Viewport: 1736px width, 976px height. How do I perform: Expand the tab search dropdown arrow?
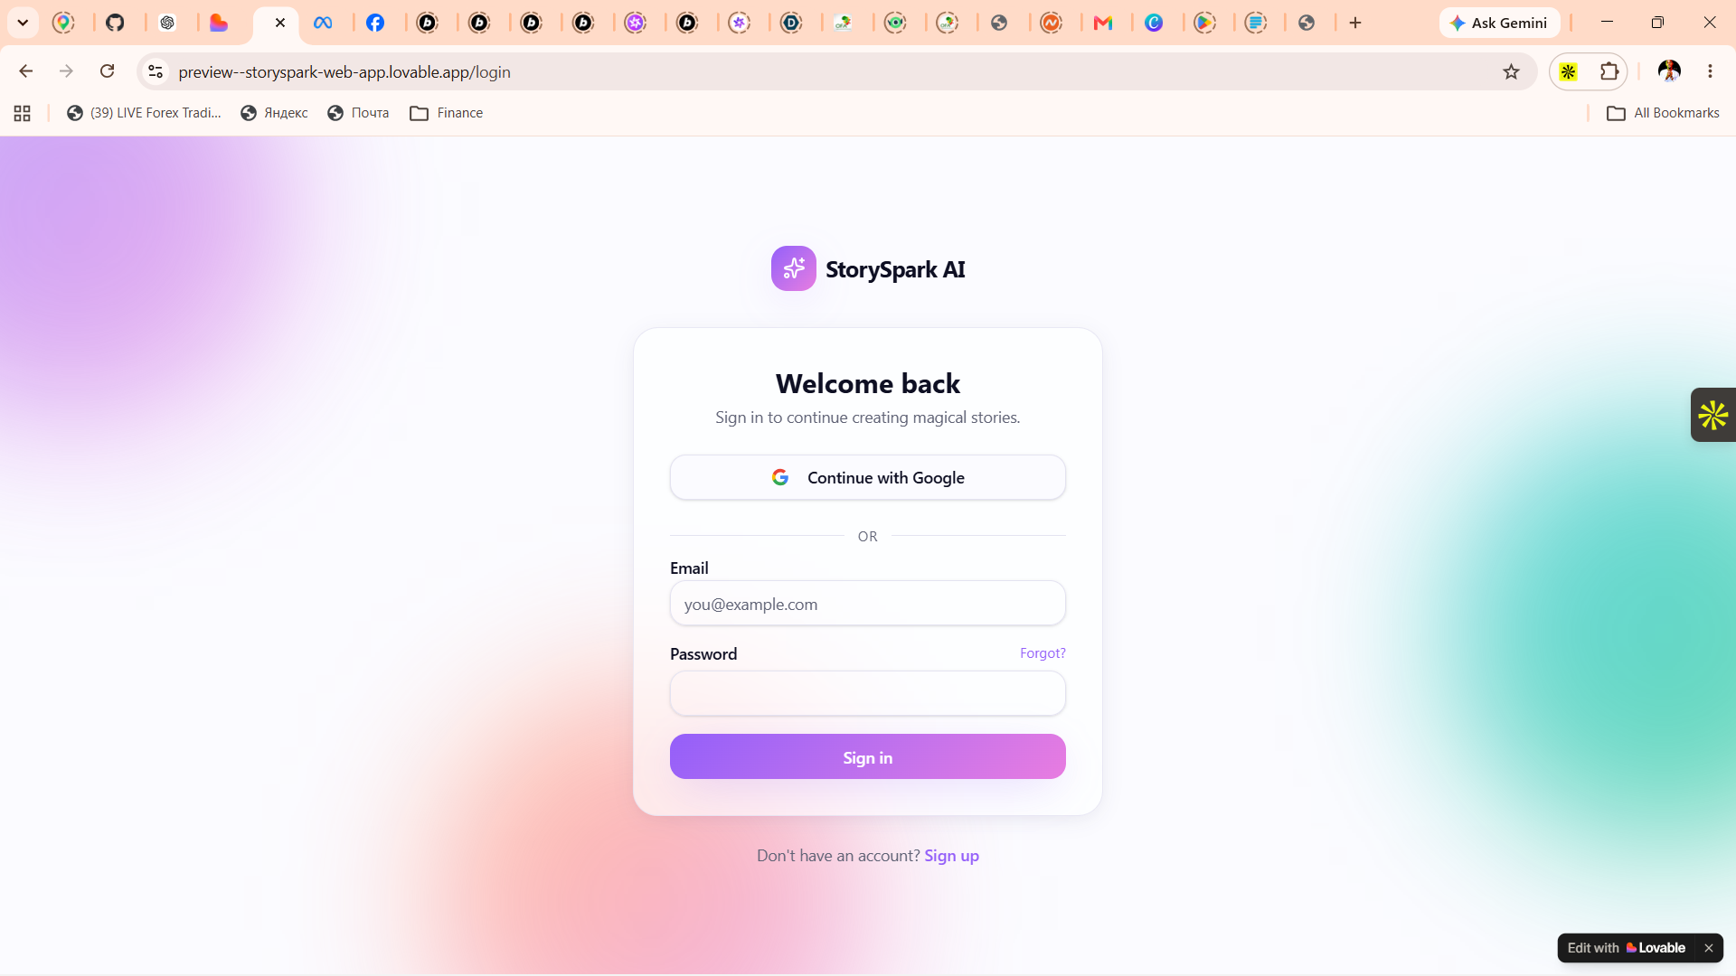click(23, 23)
